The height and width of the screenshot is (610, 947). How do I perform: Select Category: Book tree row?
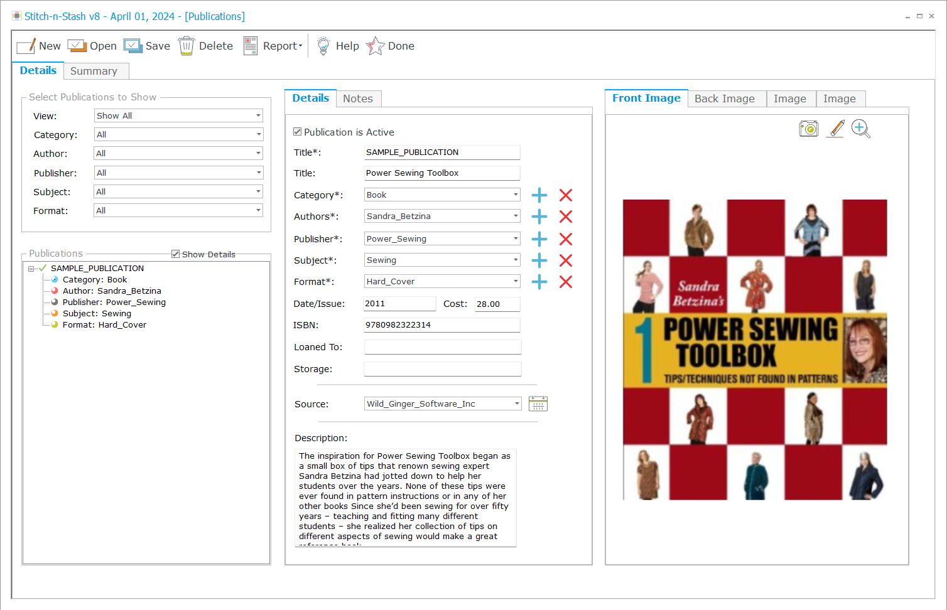(95, 279)
